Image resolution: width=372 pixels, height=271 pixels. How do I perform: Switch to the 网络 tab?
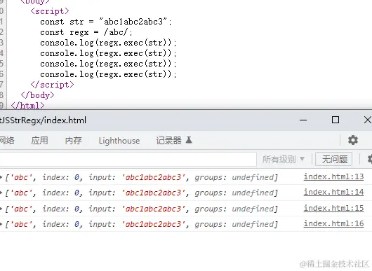7,140
